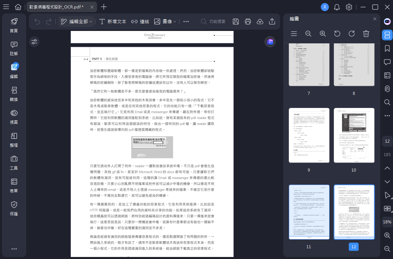
Task: Open the hamburger main menu
Action: tap(6, 7)
